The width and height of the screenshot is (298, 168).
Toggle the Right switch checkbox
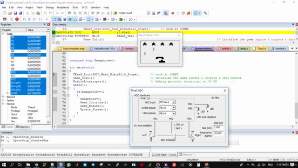pos(193,135)
